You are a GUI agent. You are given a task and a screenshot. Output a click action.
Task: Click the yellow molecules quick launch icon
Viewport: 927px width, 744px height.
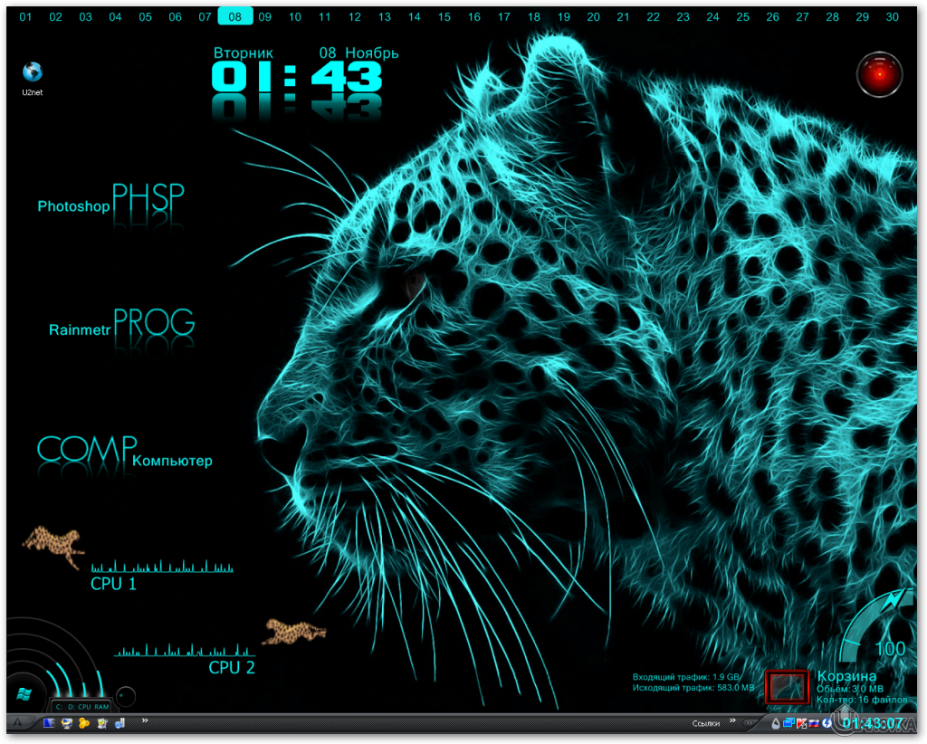pos(84,723)
